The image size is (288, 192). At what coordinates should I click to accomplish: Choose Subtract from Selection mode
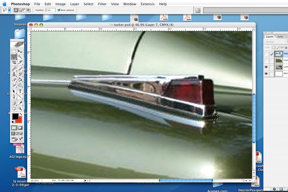click(x=24, y=10)
